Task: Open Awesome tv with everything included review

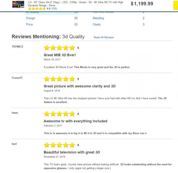Action: point(75,121)
